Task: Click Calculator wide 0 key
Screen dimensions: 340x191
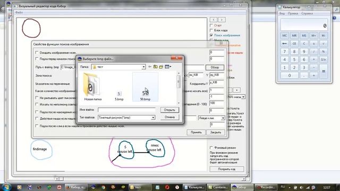Action: click(290, 75)
